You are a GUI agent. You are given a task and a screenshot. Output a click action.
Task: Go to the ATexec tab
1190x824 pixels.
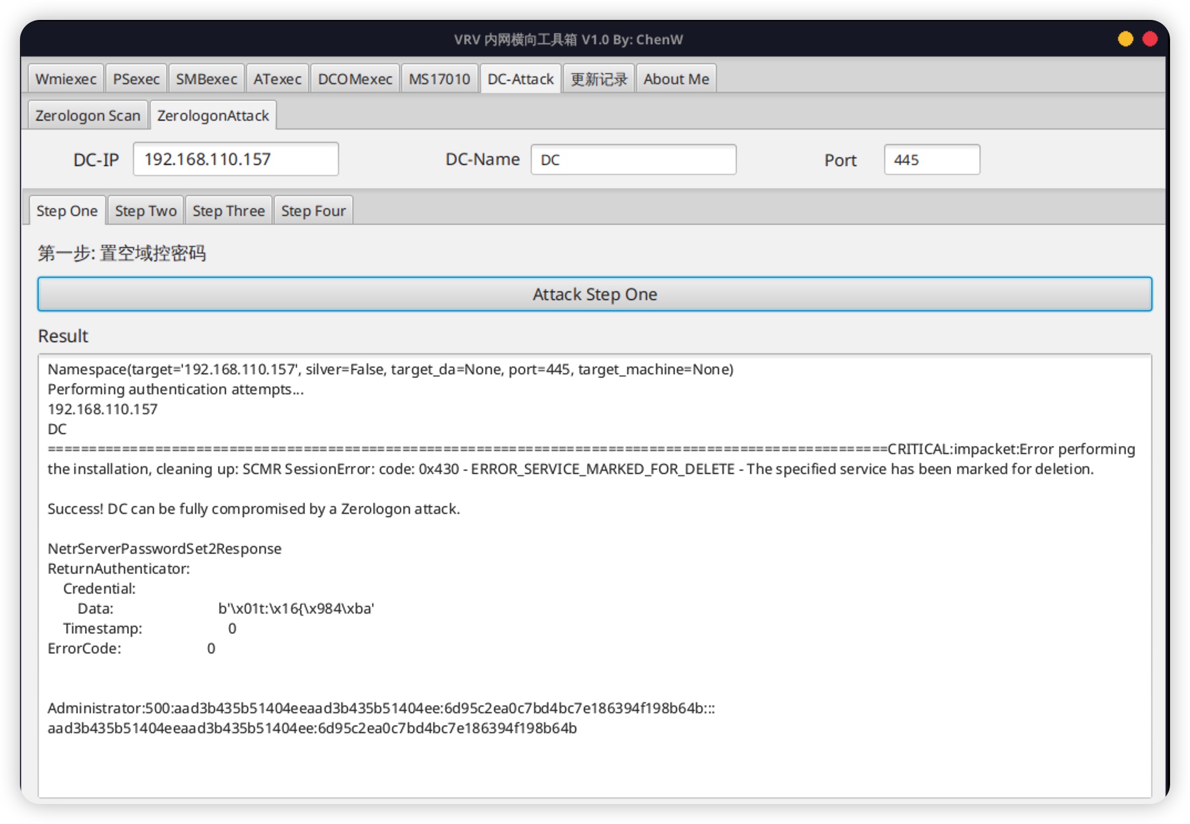point(277,79)
